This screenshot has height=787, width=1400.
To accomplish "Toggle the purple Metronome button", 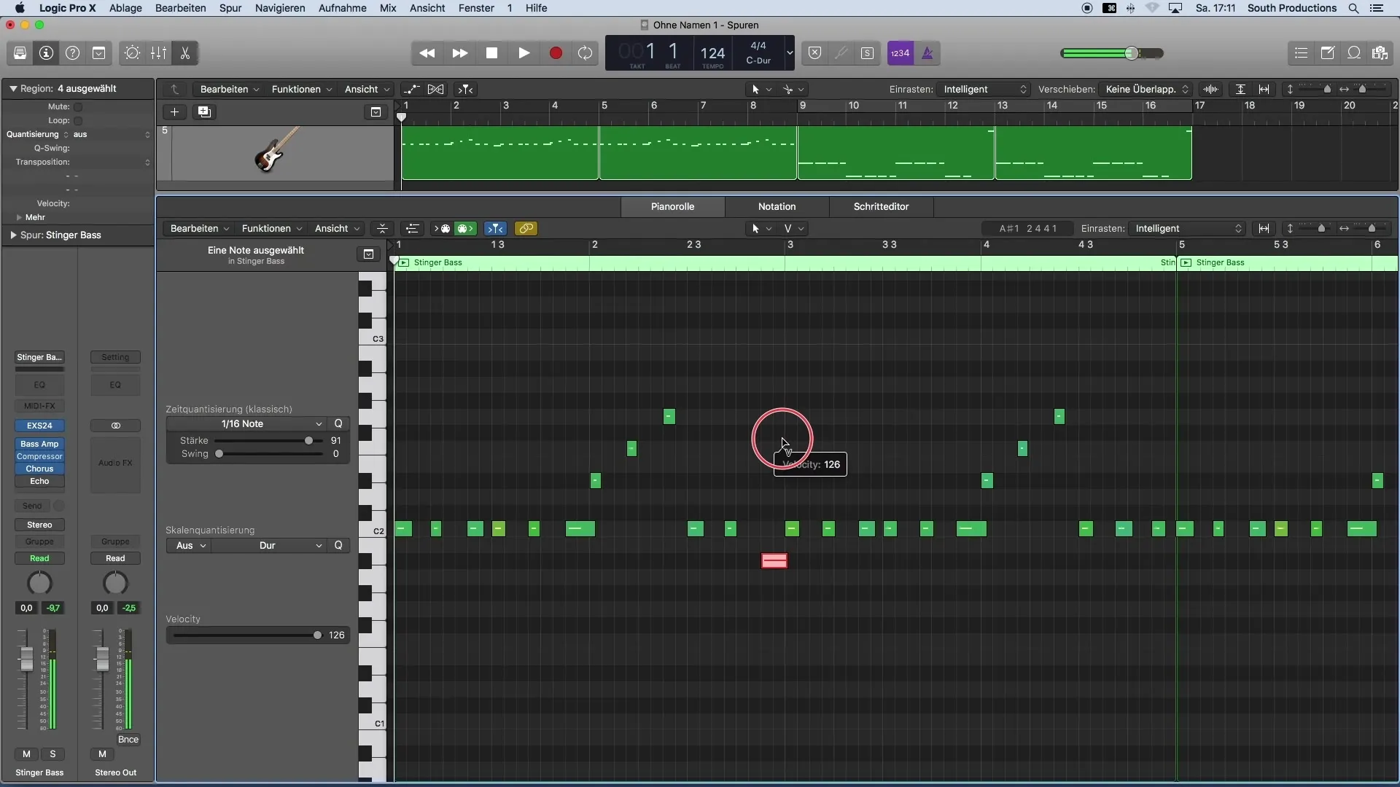I will click(x=927, y=53).
